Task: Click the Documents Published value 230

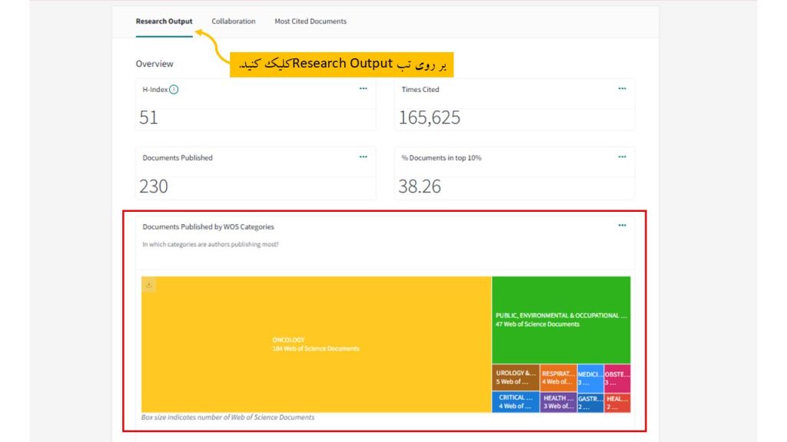Action: tap(154, 186)
